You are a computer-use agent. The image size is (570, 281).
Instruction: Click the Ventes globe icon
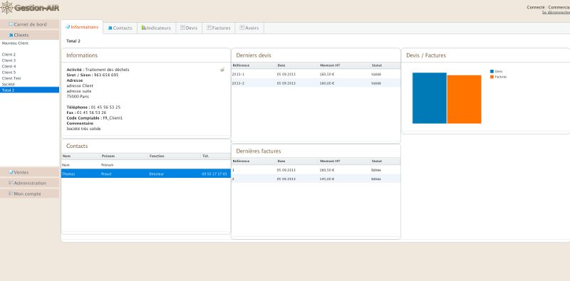click(11, 172)
